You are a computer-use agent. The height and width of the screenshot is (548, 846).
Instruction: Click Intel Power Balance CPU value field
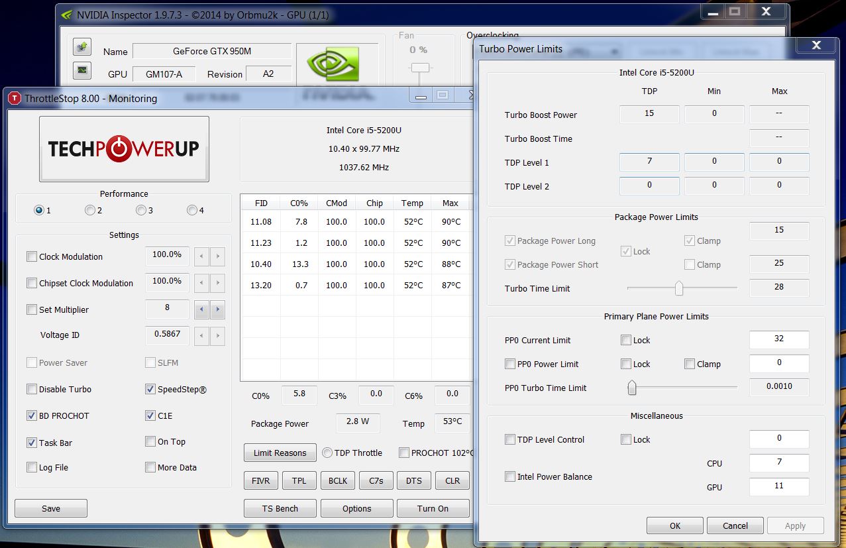pyautogui.click(x=779, y=463)
